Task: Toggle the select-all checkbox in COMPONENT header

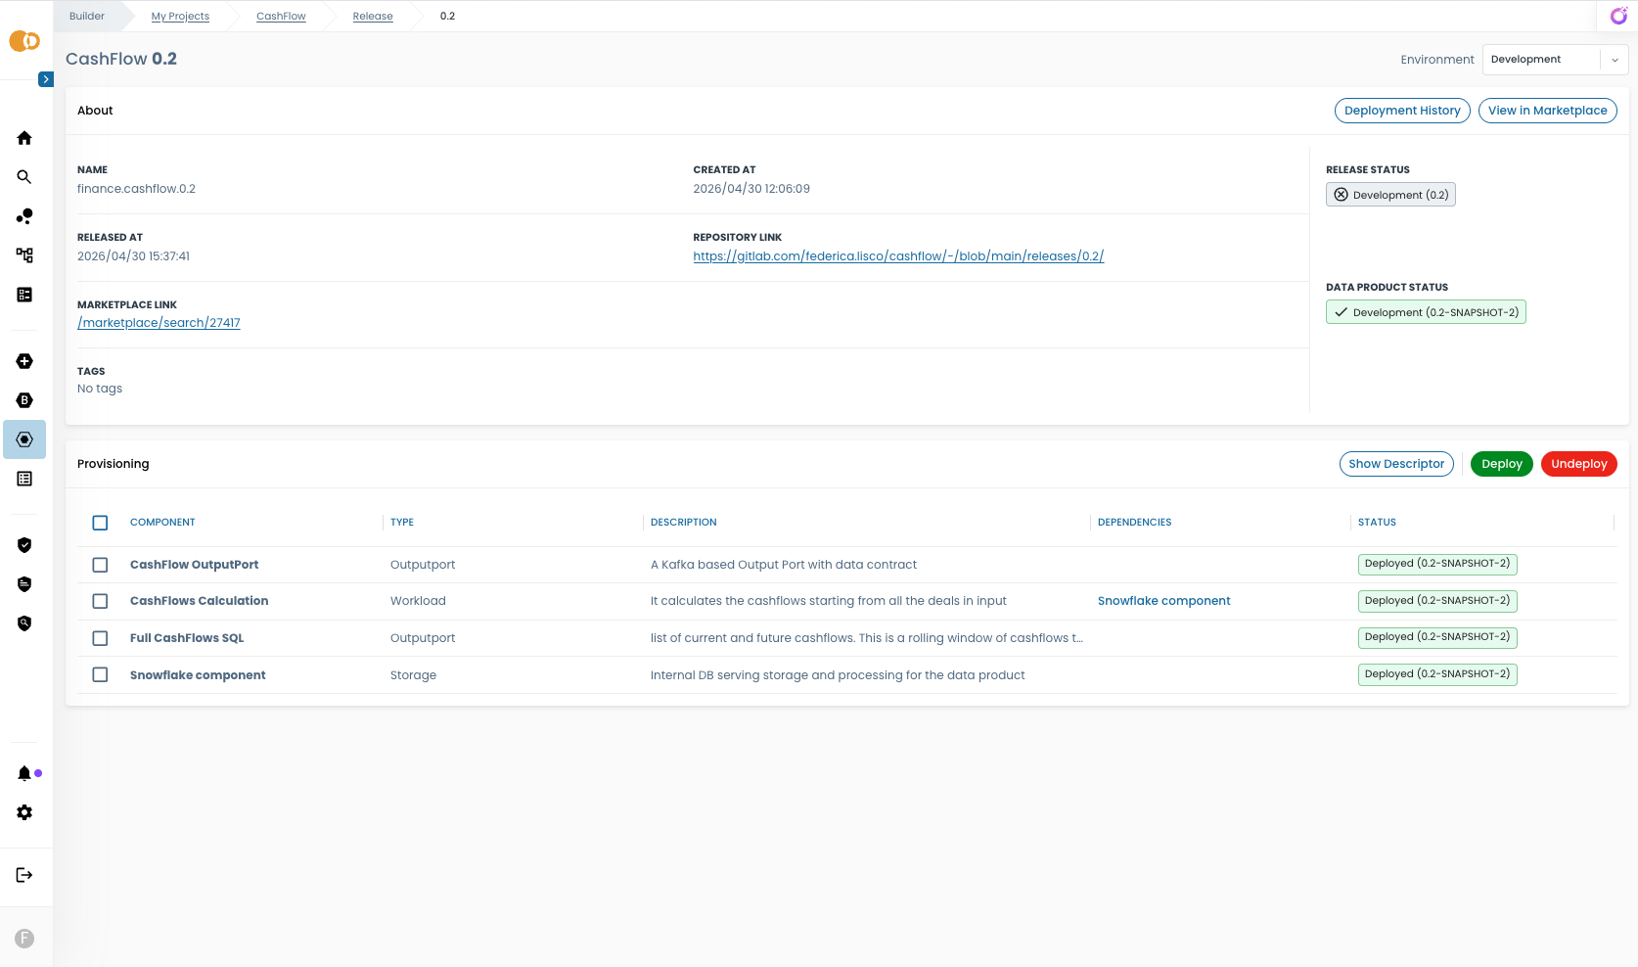Action: (x=100, y=523)
